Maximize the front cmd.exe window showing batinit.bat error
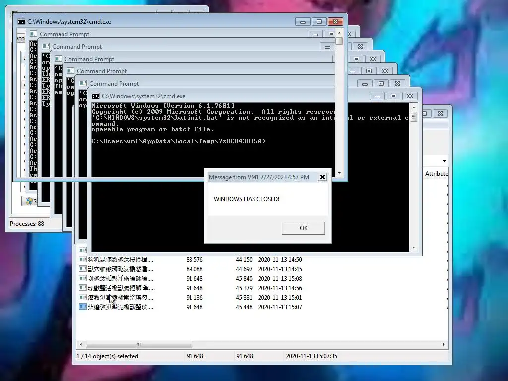The image size is (508, 381). (393, 96)
